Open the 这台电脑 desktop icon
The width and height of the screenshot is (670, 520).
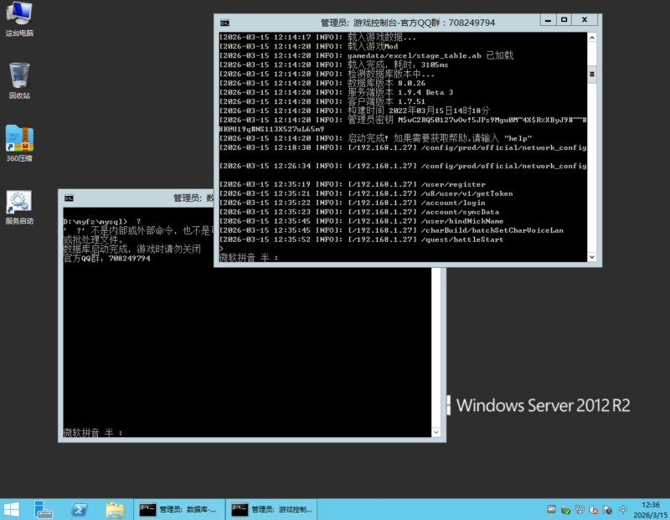coord(18,18)
